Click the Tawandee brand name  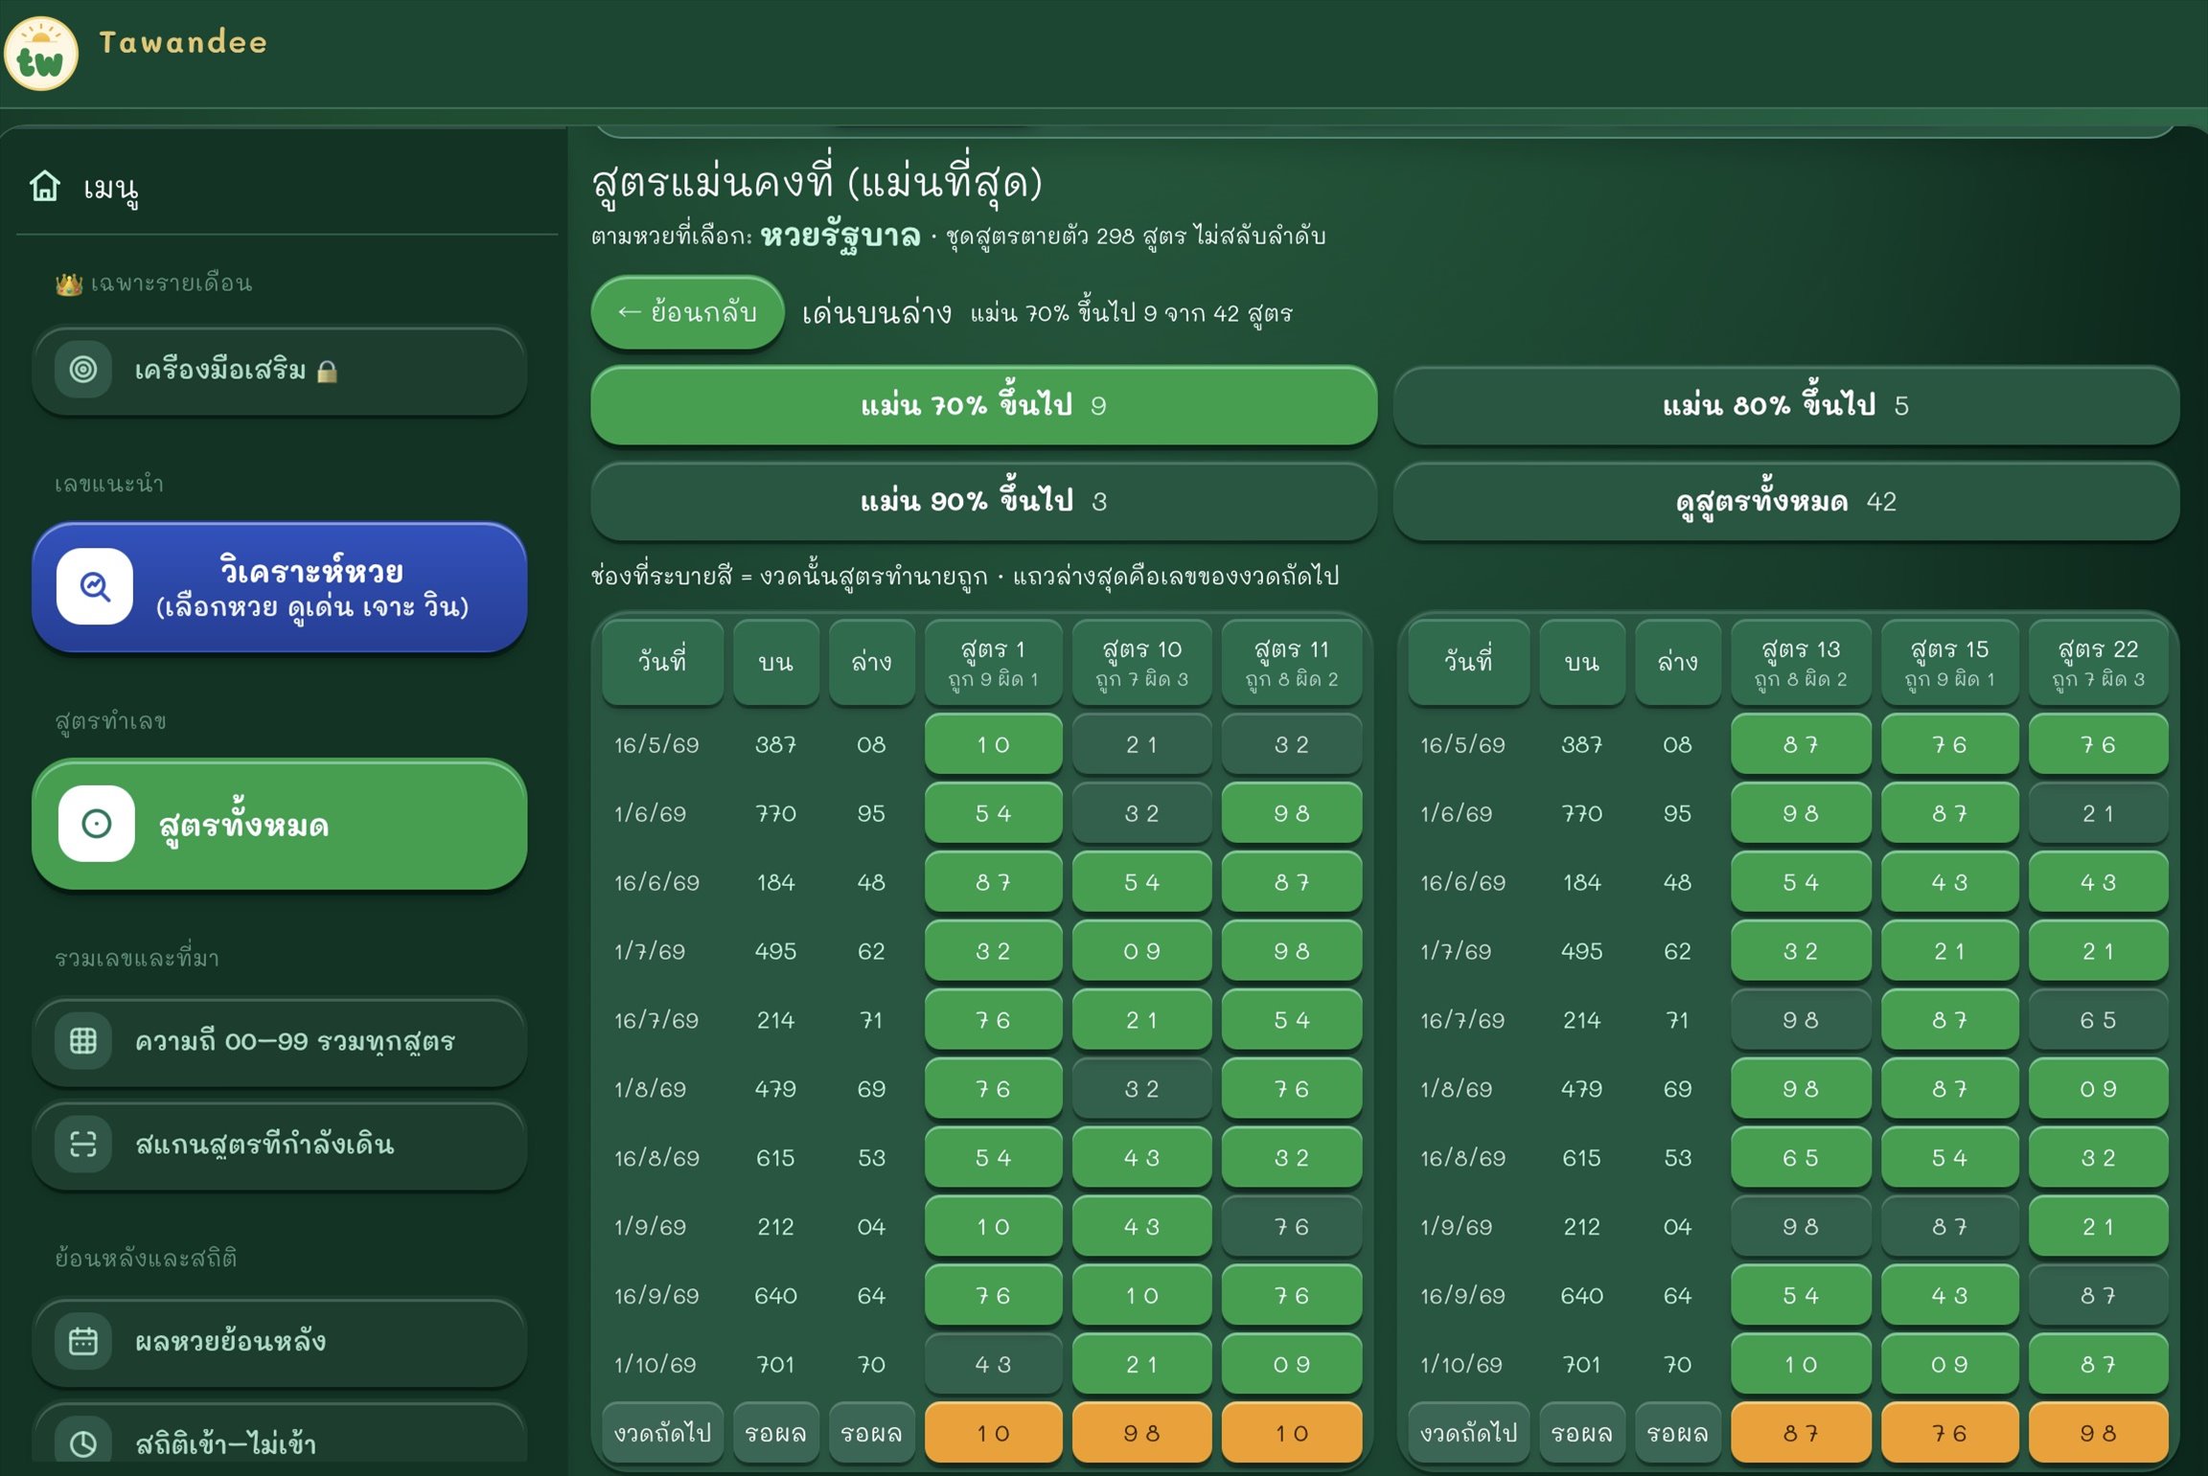click(x=183, y=42)
